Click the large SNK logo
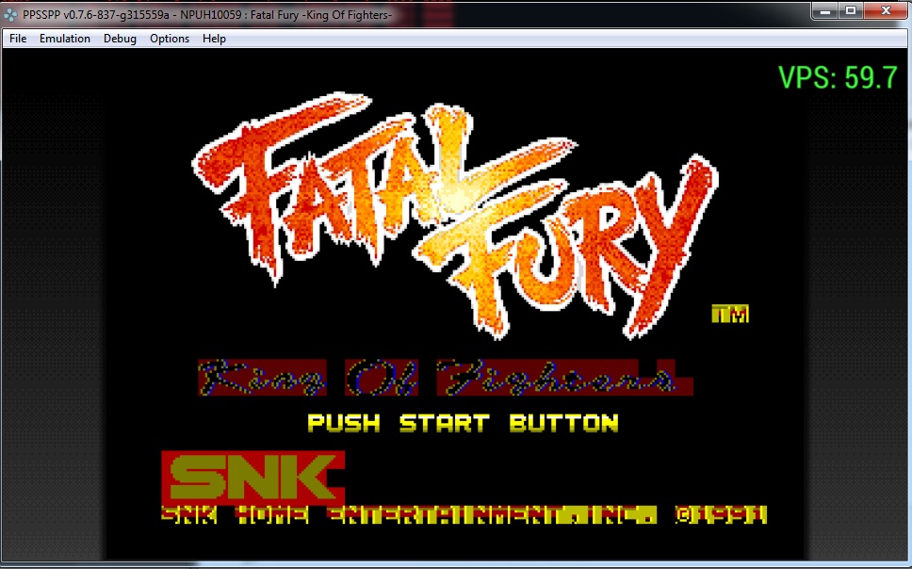912x569 pixels. [252, 478]
